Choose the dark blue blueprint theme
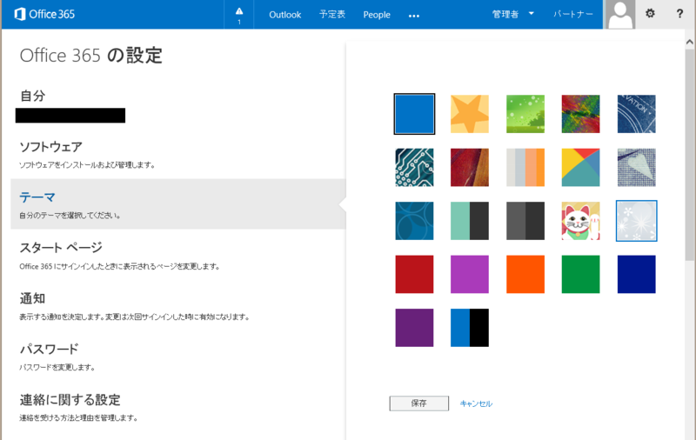Image resolution: width=696 pixels, height=440 pixels. (x=637, y=114)
